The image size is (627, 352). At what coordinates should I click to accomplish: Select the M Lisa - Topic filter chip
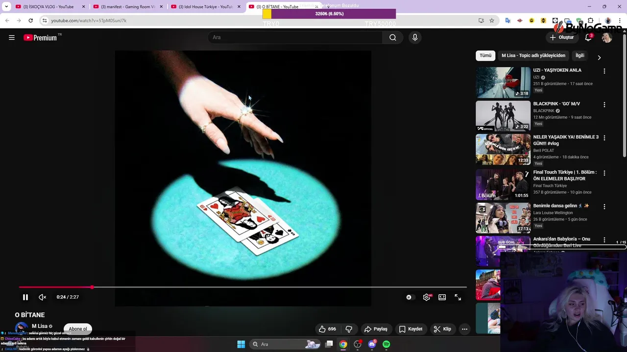coord(533,56)
